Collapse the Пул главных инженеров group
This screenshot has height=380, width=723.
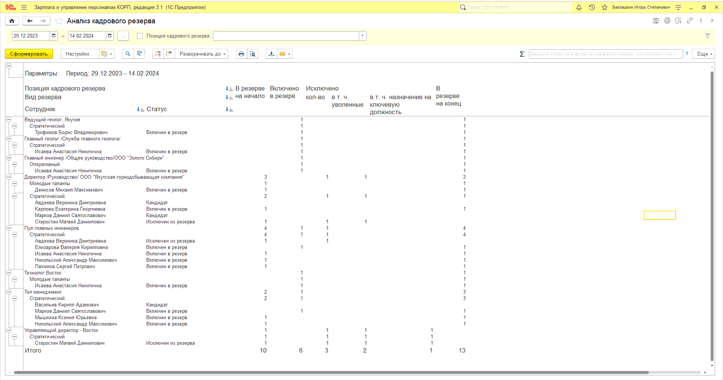tap(9, 228)
